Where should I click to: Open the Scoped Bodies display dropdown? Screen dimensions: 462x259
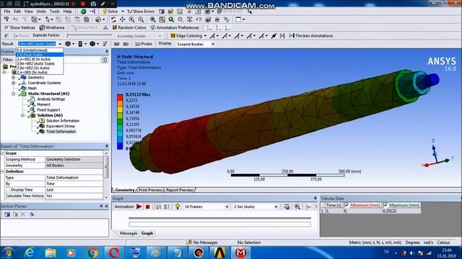click(x=213, y=44)
